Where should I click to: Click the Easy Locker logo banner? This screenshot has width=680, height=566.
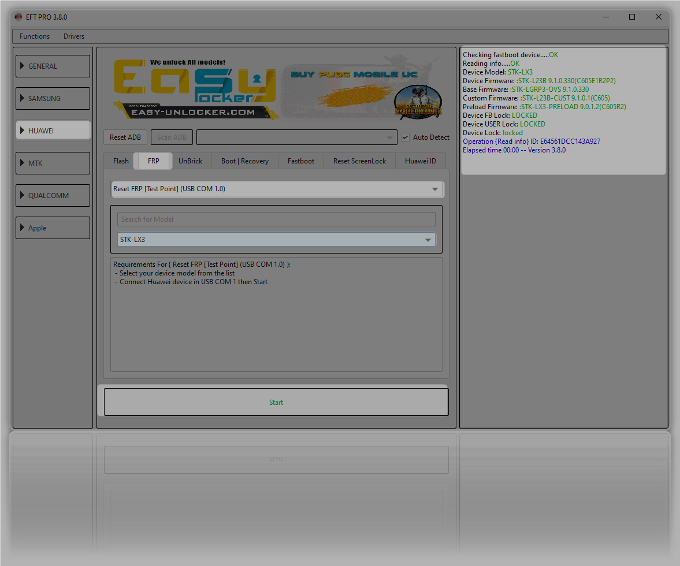coord(195,89)
